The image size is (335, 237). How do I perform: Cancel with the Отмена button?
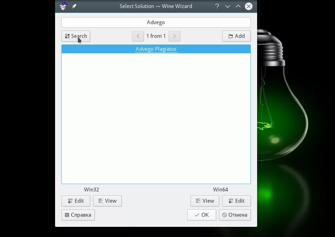pos(235,215)
